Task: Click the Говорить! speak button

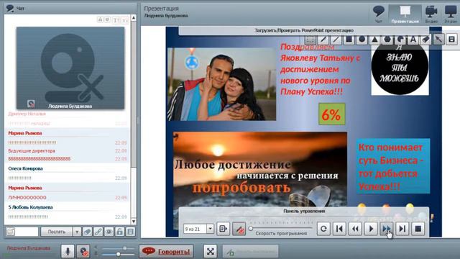Action: (x=166, y=251)
